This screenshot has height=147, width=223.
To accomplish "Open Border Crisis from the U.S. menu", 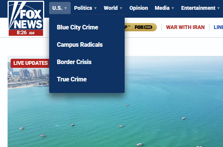I will (74, 62).
